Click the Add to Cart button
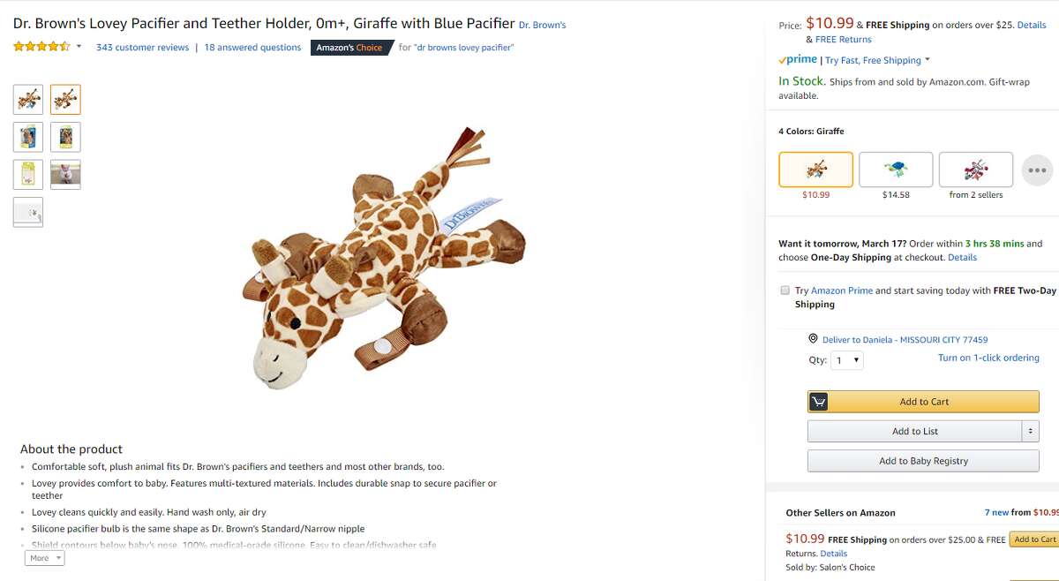Screen dimensions: 1059x581 tap(923, 401)
